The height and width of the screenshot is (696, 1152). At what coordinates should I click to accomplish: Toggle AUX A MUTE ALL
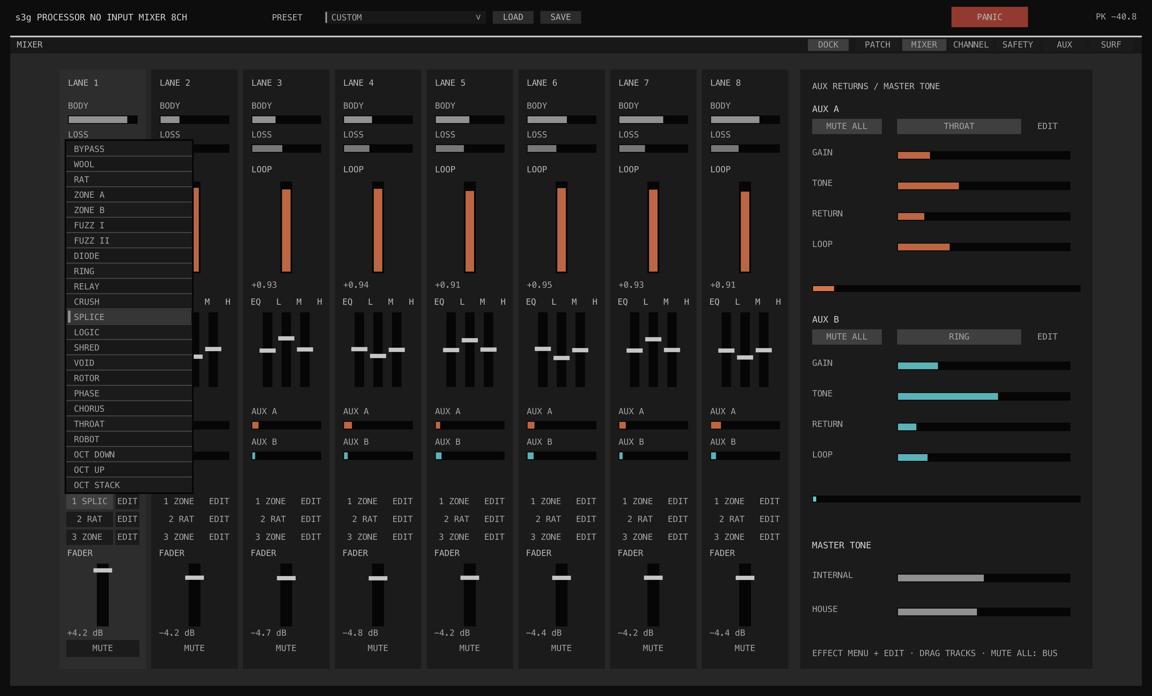pos(847,126)
